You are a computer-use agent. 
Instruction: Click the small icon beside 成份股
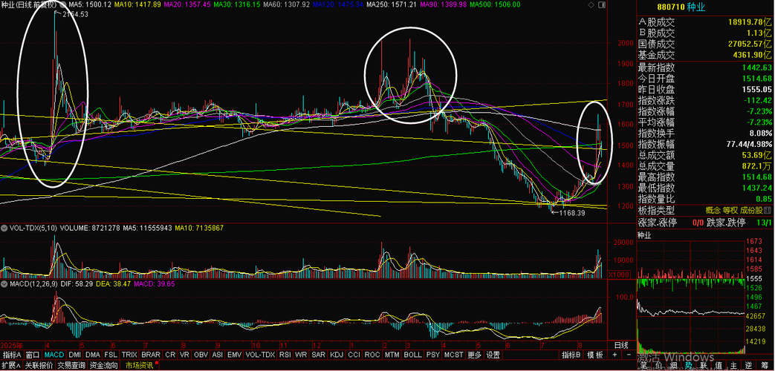tap(768, 211)
